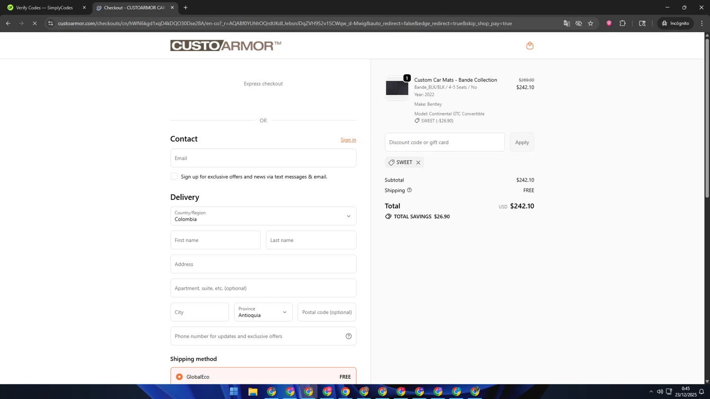Click the Phone number field
710x399 pixels.
coord(263,336)
